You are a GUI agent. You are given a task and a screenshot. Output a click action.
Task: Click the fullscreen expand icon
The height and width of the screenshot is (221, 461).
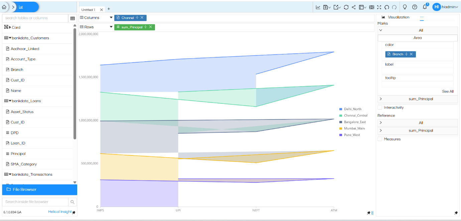379,7
